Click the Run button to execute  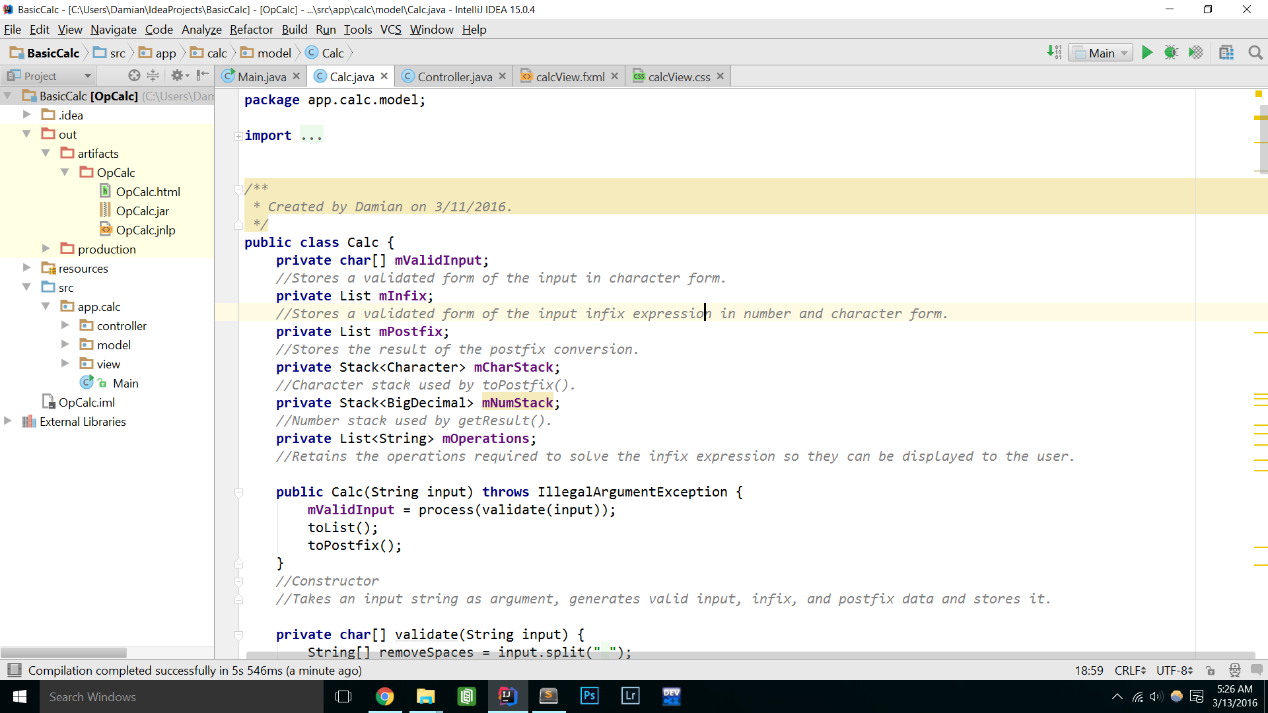[x=1148, y=53]
